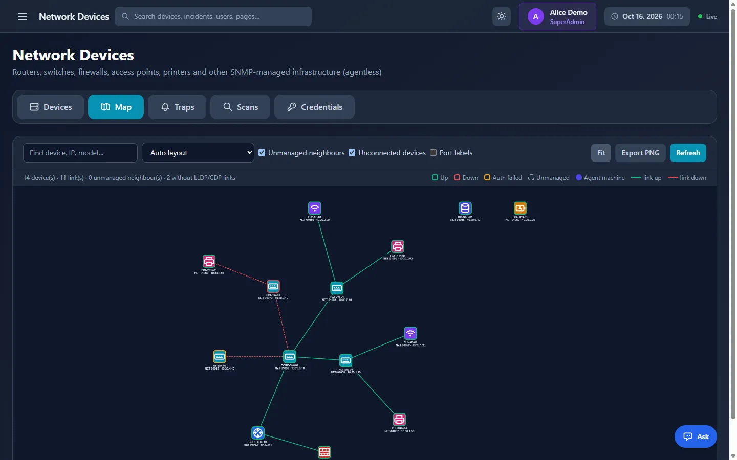737x460 pixels.
Task: Open the hamburger navigation menu
Action: [x=23, y=16]
